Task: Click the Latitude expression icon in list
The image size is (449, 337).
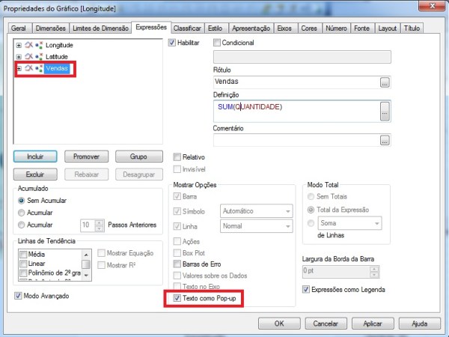Action: coord(29,57)
